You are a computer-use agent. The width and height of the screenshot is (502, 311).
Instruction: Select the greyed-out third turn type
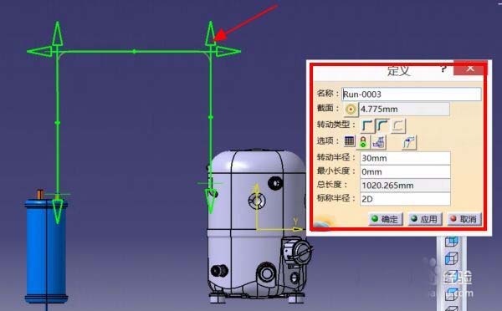[x=398, y=125]
